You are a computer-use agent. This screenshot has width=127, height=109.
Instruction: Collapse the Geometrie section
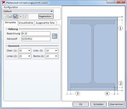coord(6,46)
